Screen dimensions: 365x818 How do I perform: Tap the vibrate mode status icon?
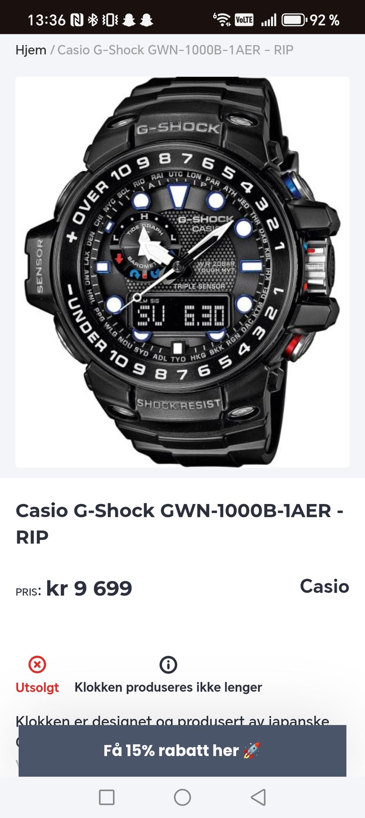pos(110,20)
